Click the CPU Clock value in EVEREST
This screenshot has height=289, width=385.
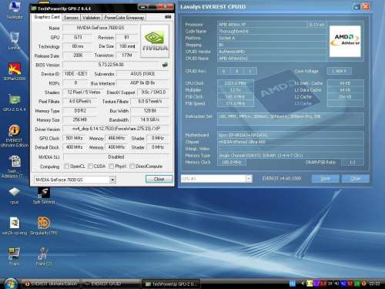point(236,83)
